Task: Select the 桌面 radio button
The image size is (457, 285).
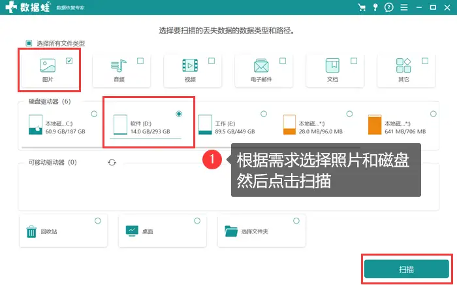Action: 197,221
